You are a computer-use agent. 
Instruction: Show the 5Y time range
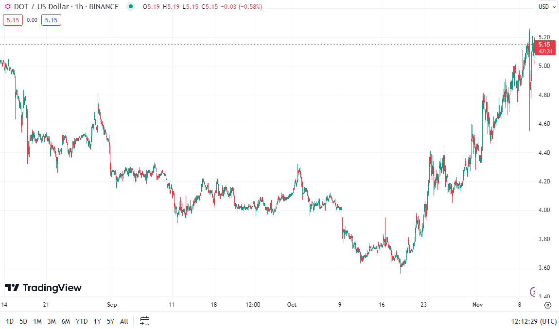pyautogui.click(x=111, y=321)
